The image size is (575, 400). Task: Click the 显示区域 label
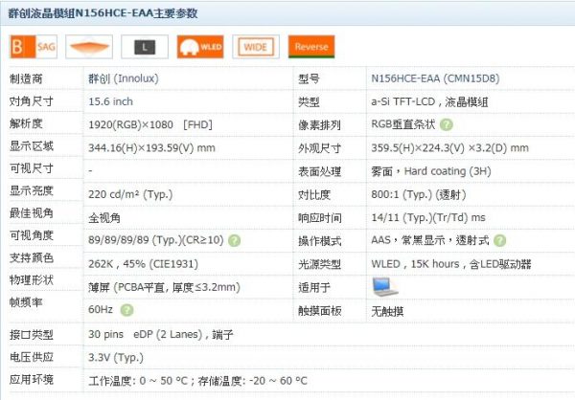[32, 145]
